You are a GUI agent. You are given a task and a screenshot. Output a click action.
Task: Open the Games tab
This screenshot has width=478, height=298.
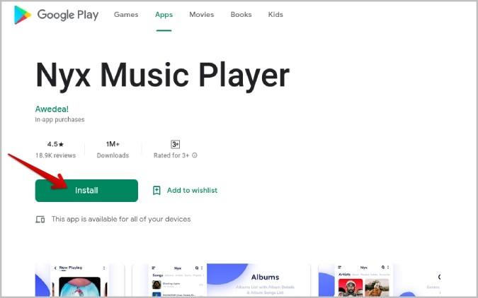click(126, 15)
